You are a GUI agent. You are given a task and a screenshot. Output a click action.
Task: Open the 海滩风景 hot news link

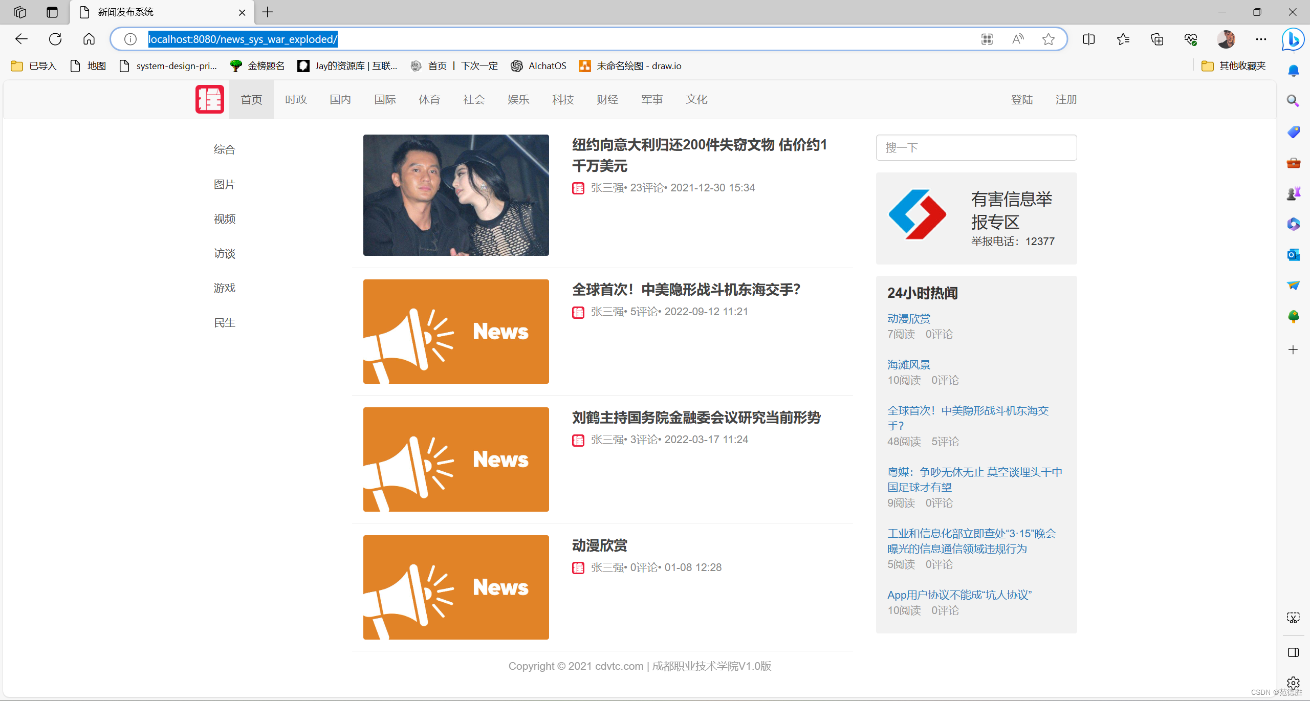[908, 364]
